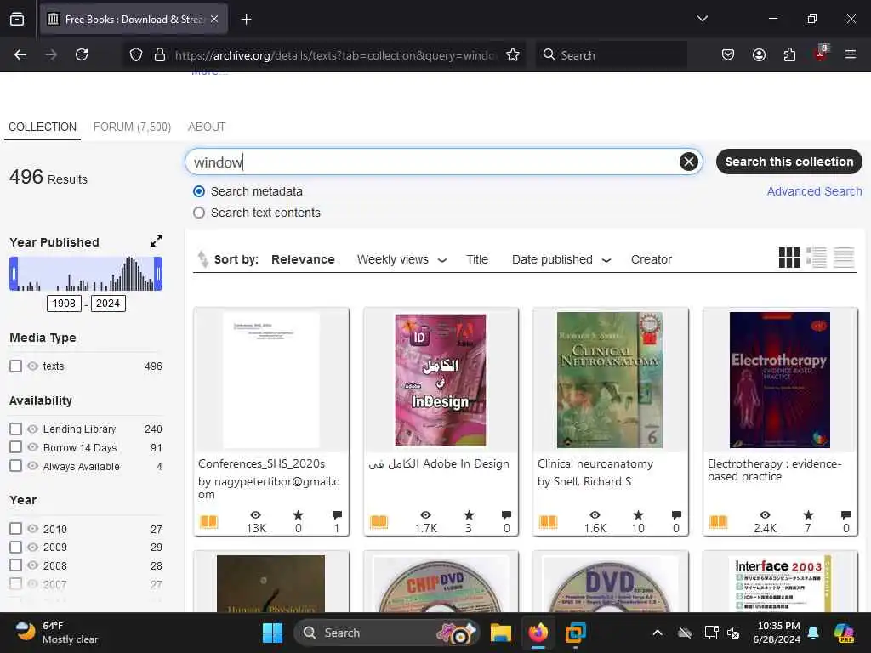871x653 pixels.
Task: Open Firefox View icon
Action: (x=17, y=19)
